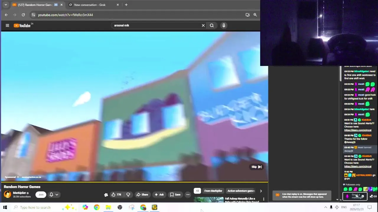
Task: Close the Random Horror Games tab
Action: (61, 5)
